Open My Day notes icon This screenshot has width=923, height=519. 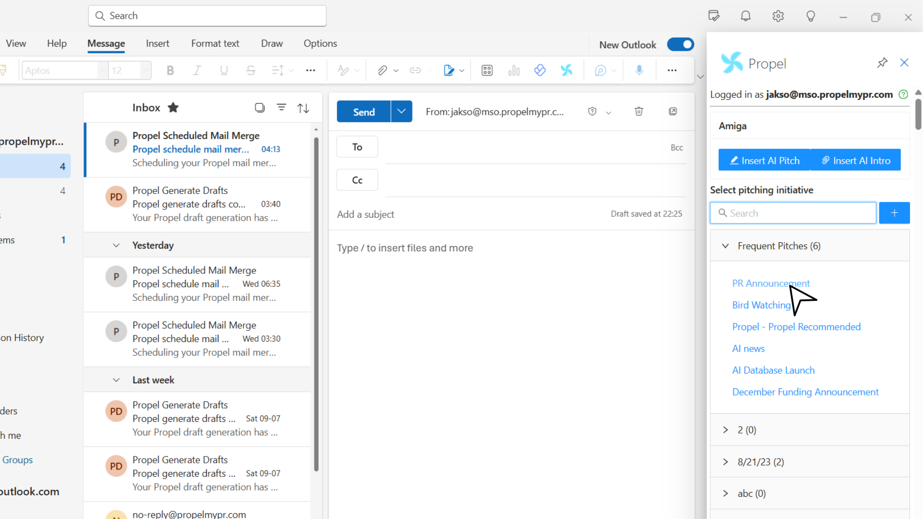714,16
